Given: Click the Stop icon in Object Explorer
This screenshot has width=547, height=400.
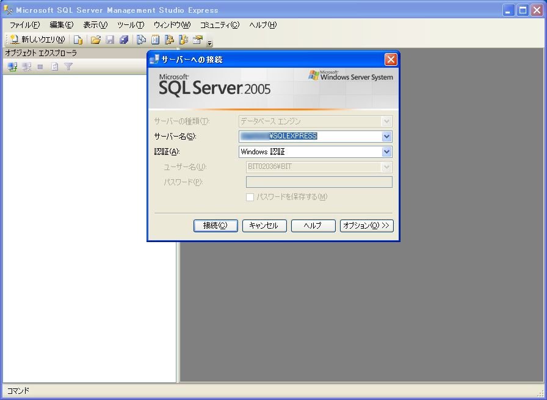Looking at the screenshot, I should pos(40,66).
